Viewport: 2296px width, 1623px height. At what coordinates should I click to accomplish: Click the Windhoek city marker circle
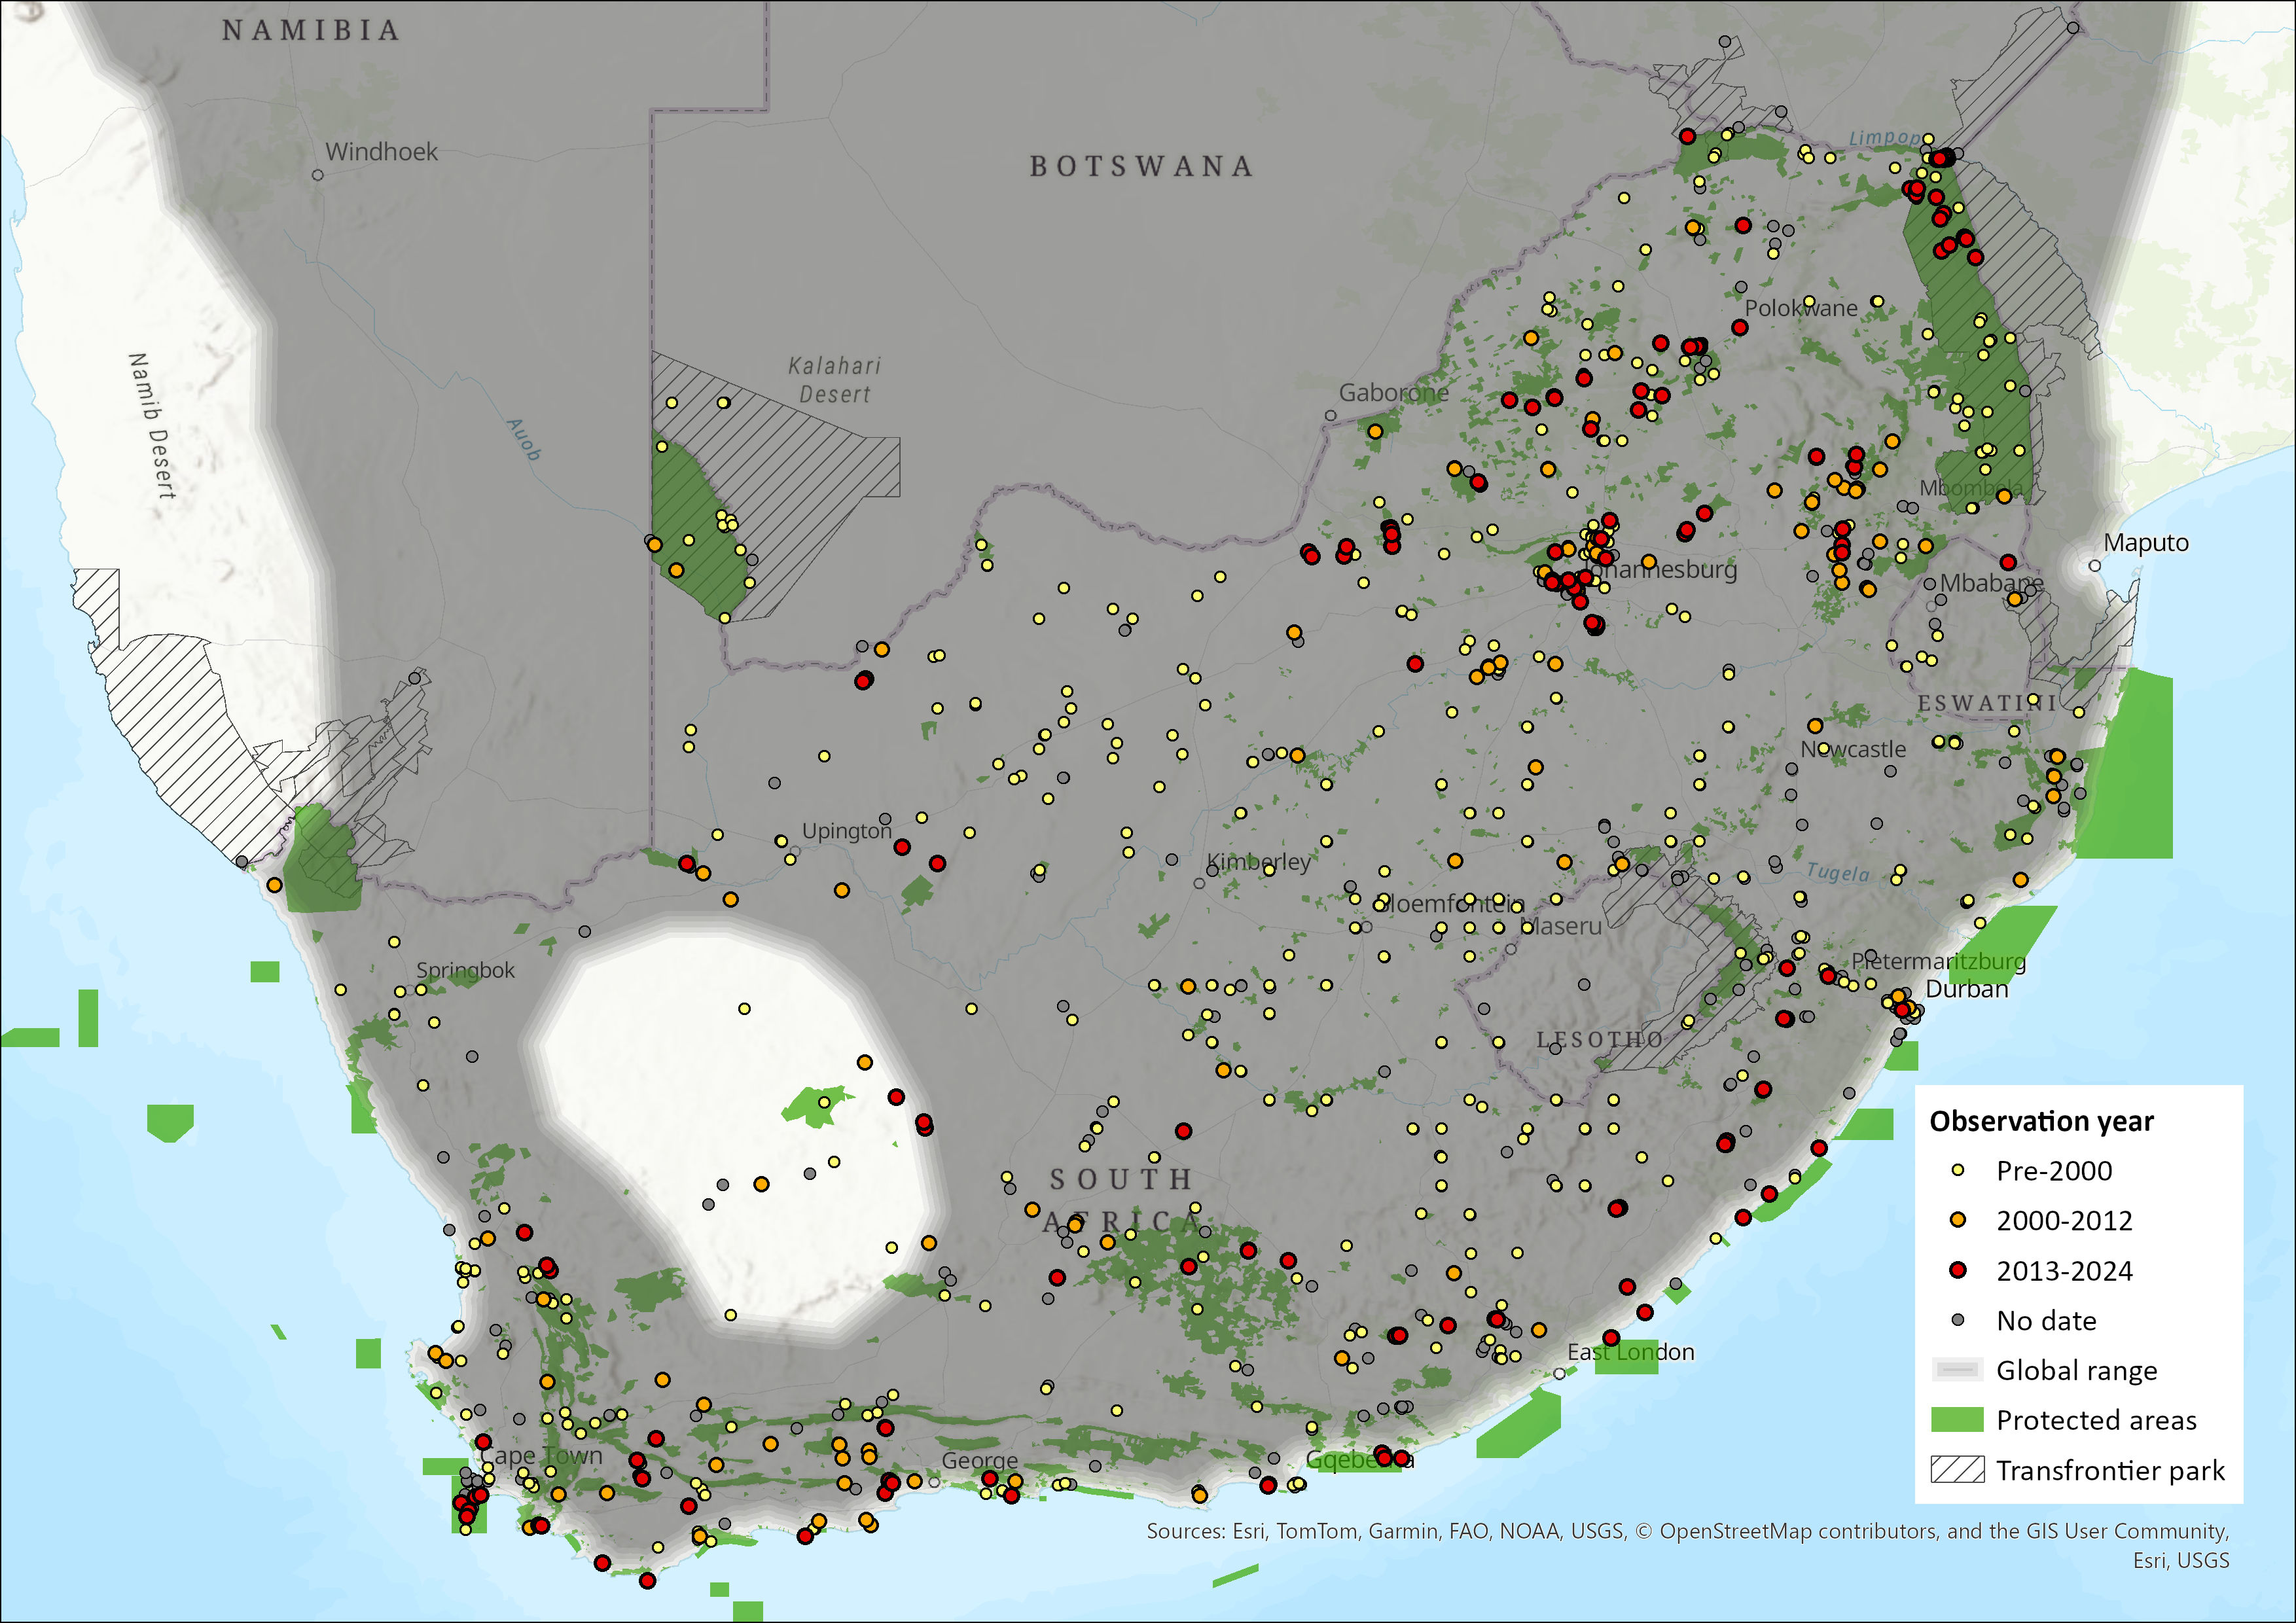click(317, 175)
